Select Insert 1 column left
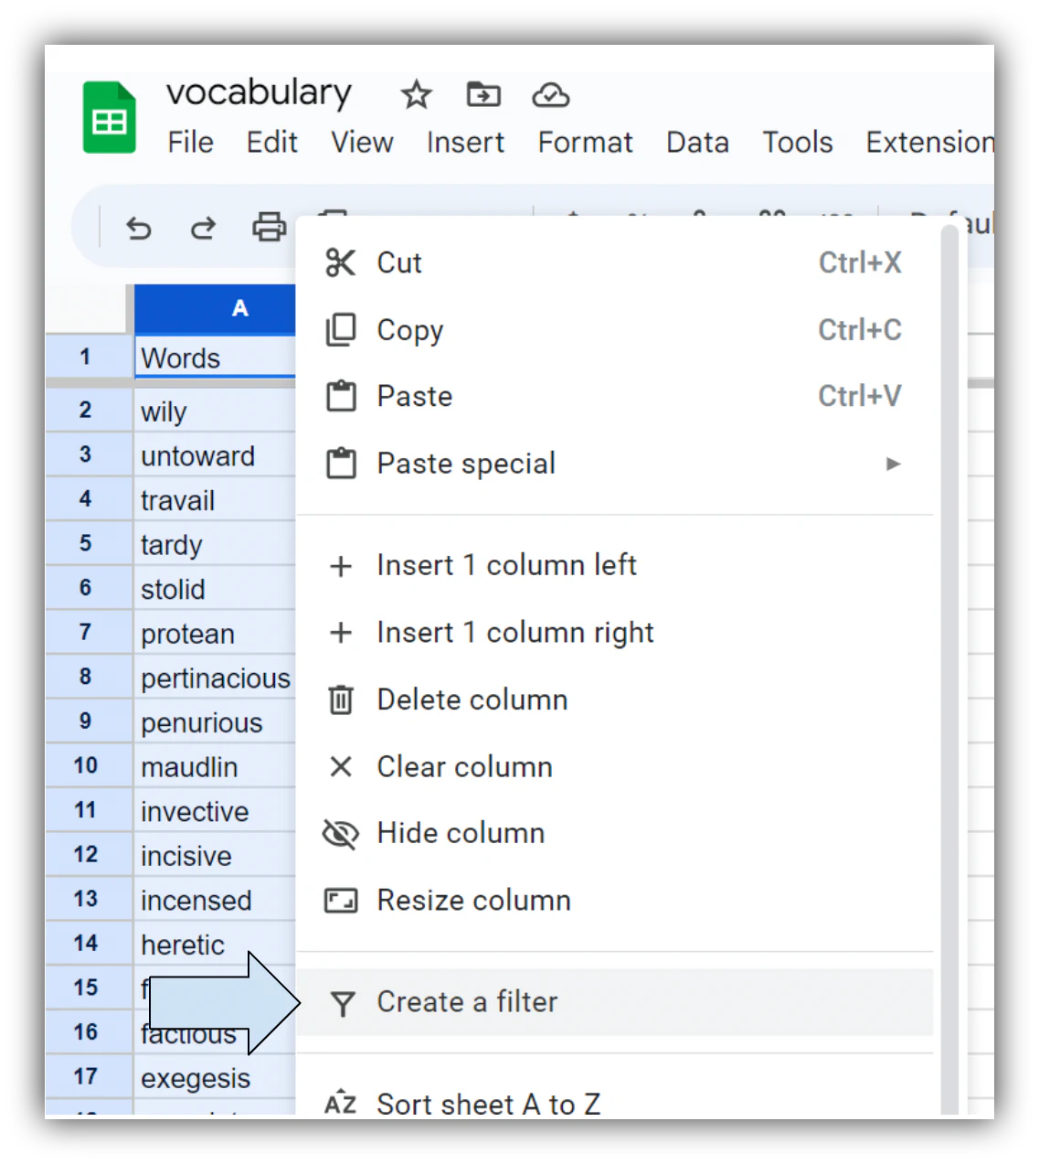 (615, 565)
